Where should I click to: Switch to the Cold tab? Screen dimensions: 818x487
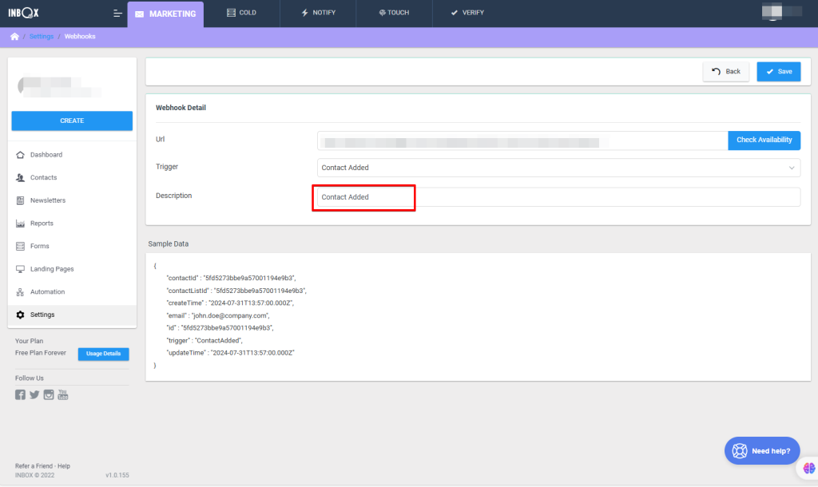[x=242, y=14]
